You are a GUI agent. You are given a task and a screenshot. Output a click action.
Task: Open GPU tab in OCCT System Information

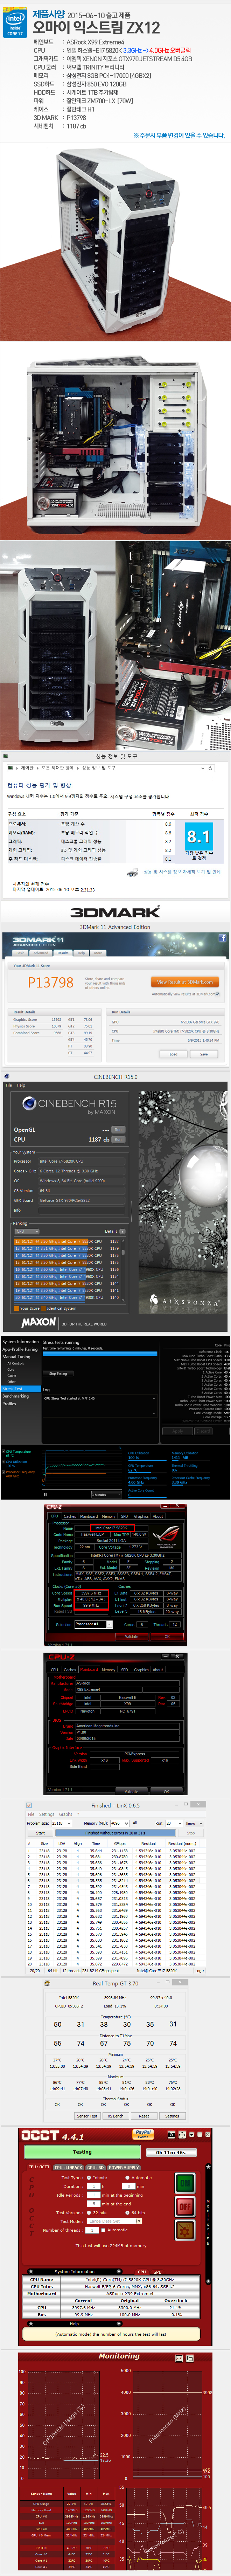point(157,2272)
